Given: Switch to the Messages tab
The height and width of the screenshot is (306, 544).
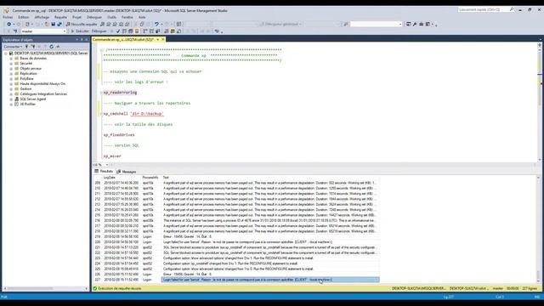Looking at the screenshot, I should 127,172.
